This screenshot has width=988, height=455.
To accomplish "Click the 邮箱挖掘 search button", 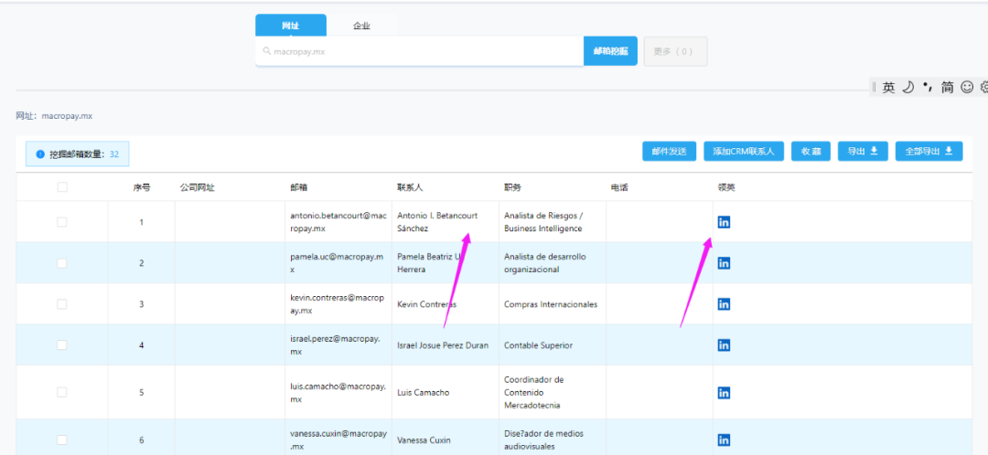I will [x=610, y=51].
